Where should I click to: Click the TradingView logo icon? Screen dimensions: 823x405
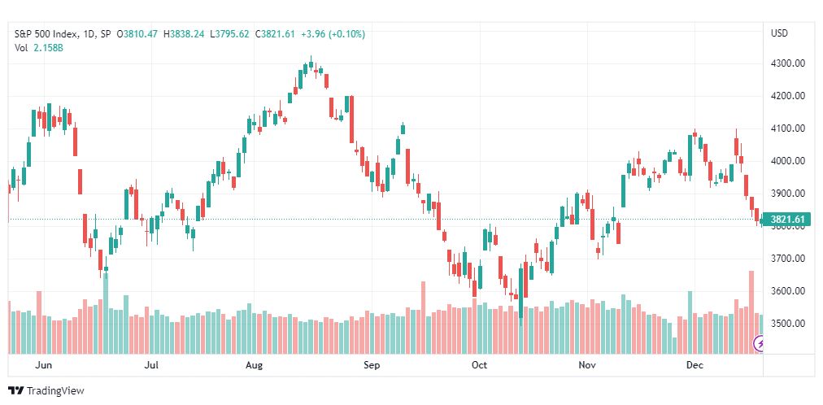[x=17, y=391]
